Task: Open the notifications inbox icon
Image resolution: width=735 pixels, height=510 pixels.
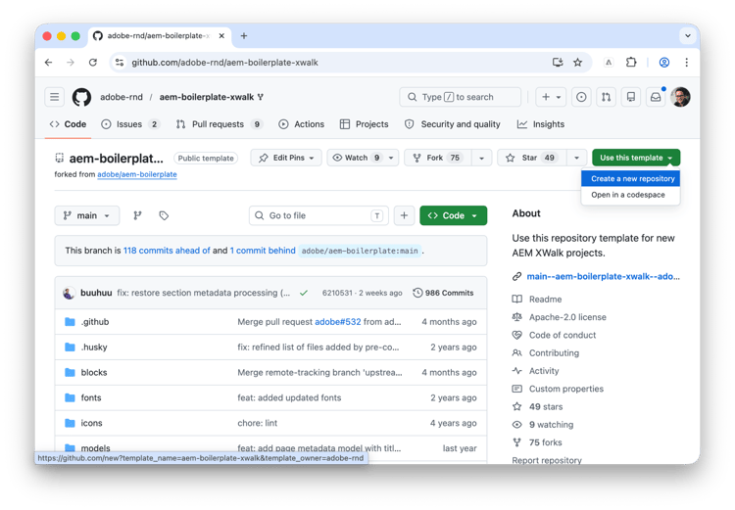Action: coord(656,97)
